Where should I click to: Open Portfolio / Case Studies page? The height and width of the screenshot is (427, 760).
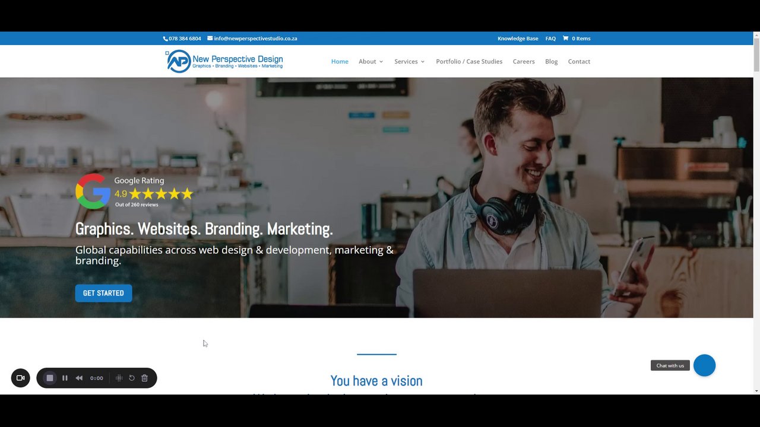[x=469, y=61]
